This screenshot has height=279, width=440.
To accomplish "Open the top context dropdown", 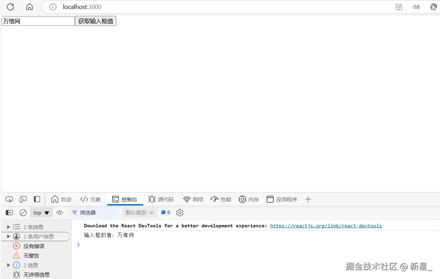I will pos(41,212).
